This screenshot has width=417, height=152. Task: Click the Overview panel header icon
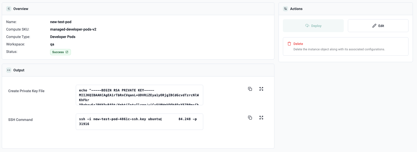point(9,9)
